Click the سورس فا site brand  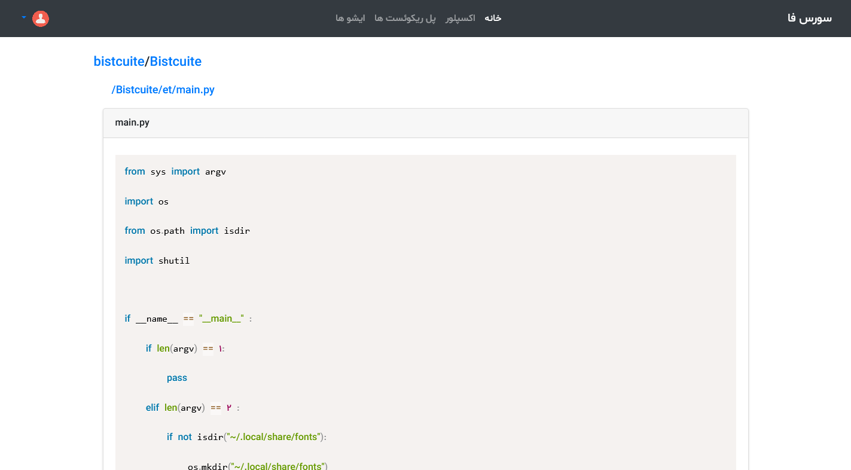[810, 19]
